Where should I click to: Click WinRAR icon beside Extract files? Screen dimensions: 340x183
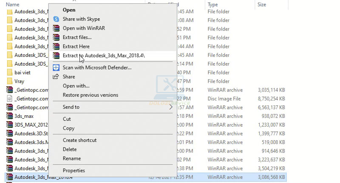click(x=56, y=37)
